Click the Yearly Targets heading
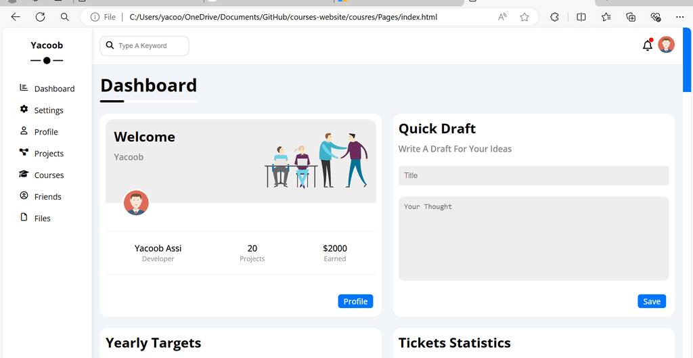This screenshot has width=693, height=358. 154,342
